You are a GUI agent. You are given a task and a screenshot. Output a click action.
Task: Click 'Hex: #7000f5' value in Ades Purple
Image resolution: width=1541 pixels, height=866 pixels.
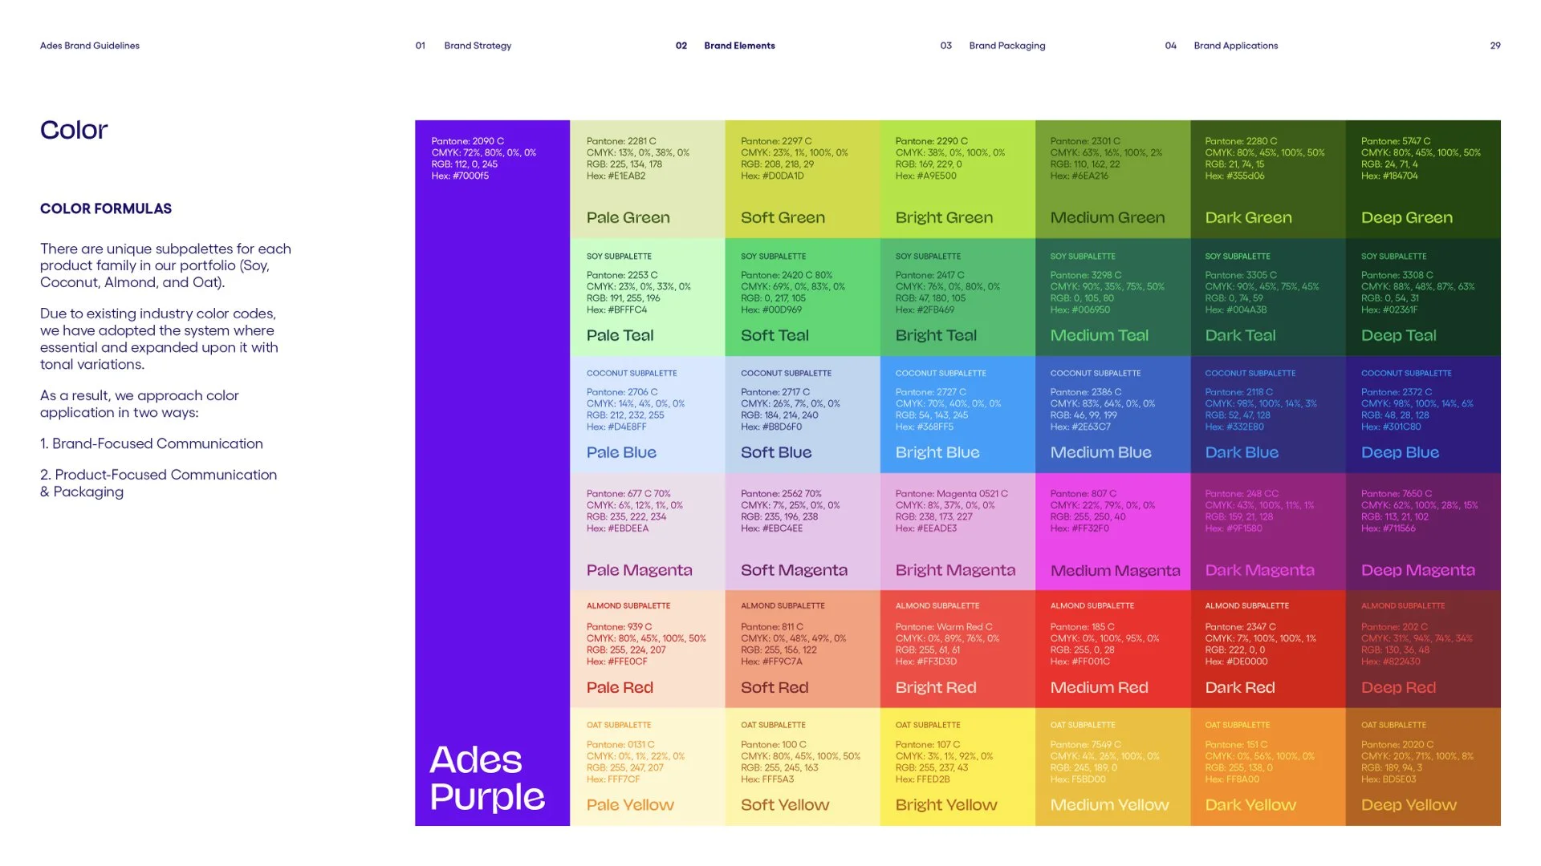coord(460,176)
